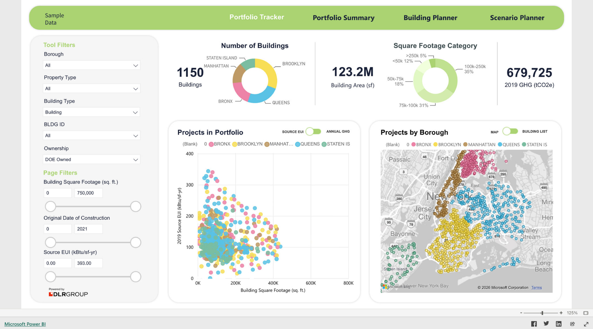Open the Borough dropdown
The height and width of the screenshot is (329, 593).
(x=91, y=65)
